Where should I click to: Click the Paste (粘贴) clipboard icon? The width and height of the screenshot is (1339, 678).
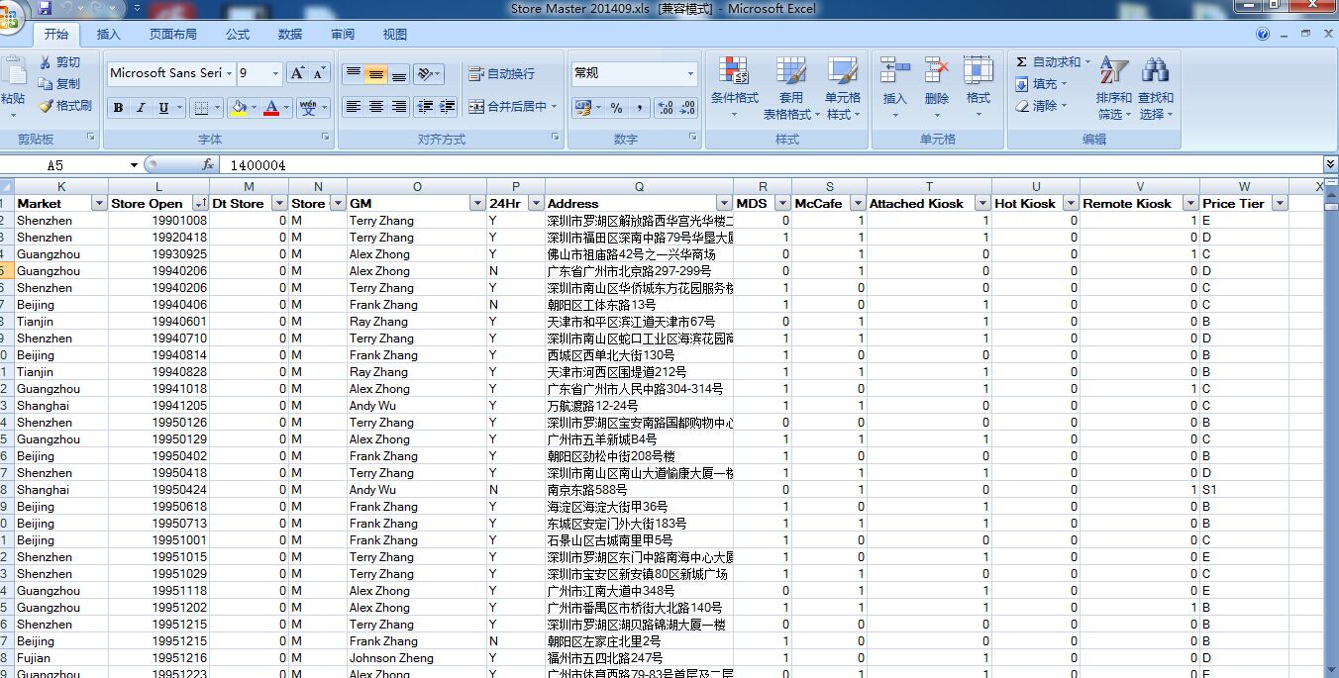(x=13, y=71)
